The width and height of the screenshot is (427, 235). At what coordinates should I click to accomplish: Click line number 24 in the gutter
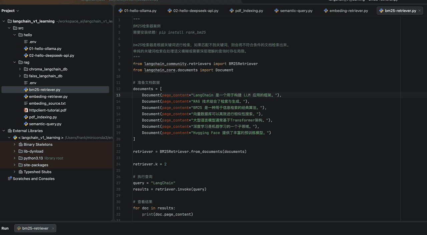tap(118, 164)
